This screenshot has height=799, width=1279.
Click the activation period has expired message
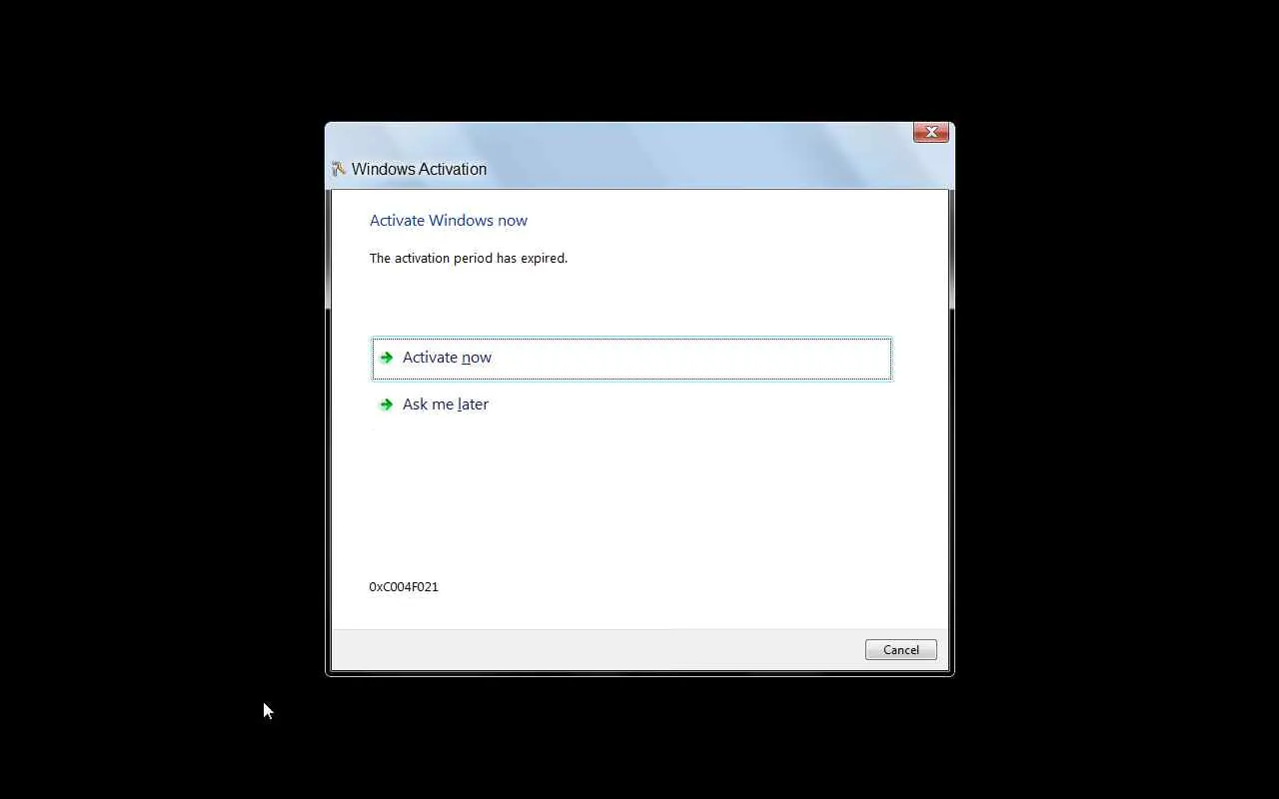[x=469, y=258]
